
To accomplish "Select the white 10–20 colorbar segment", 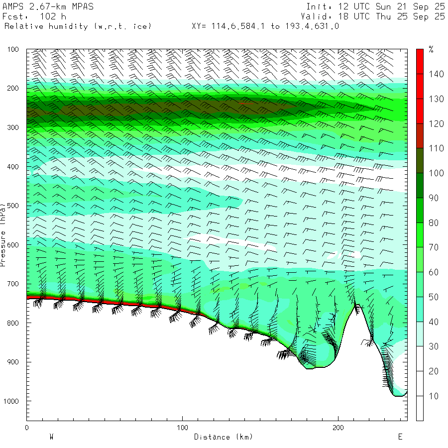I will point(420,384).
